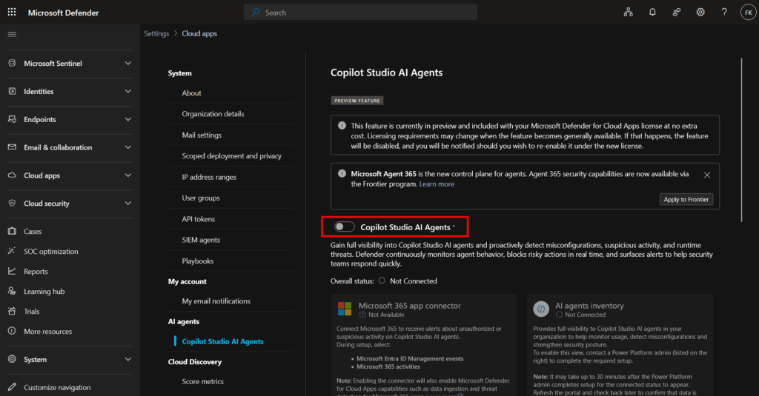
Task: Click the Email & collaboration envelope icon
Action: pos(12,147)
